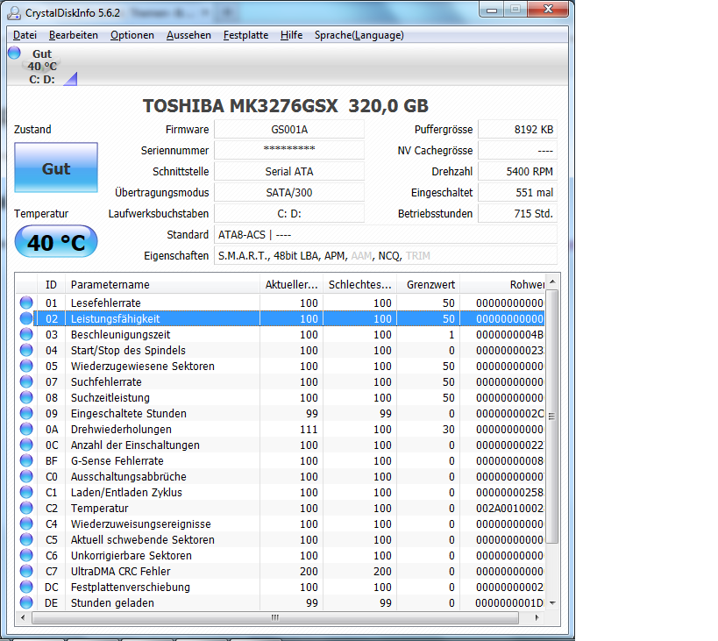Open the Sprache(Language) menu

tap(359, 35)
